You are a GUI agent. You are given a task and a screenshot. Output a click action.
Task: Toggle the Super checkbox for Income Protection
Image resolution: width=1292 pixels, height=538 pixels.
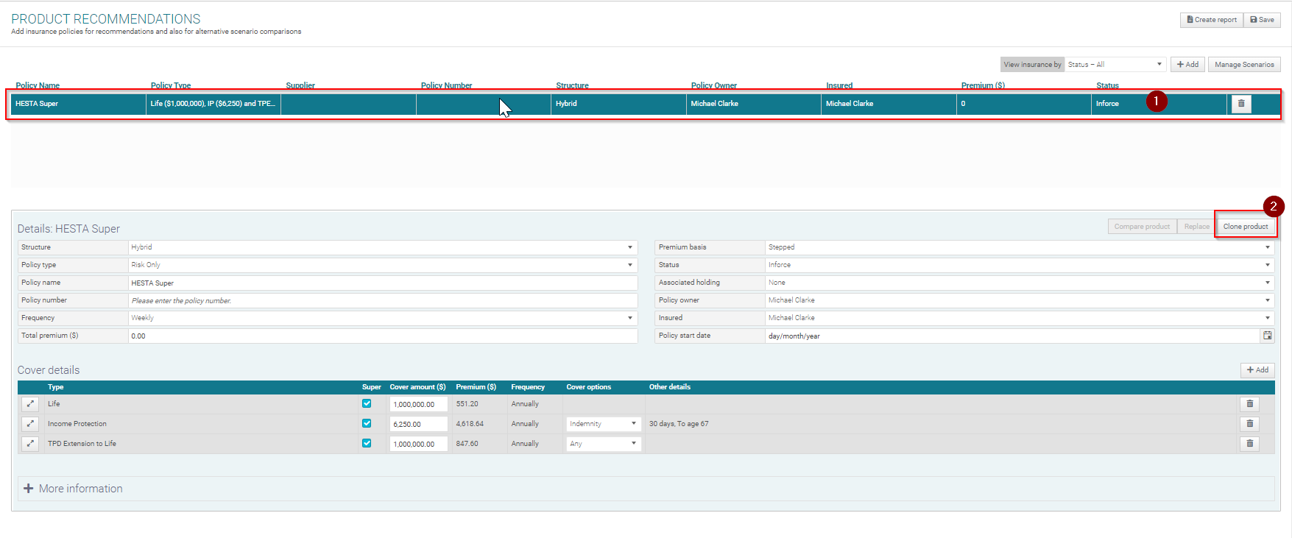367,423
